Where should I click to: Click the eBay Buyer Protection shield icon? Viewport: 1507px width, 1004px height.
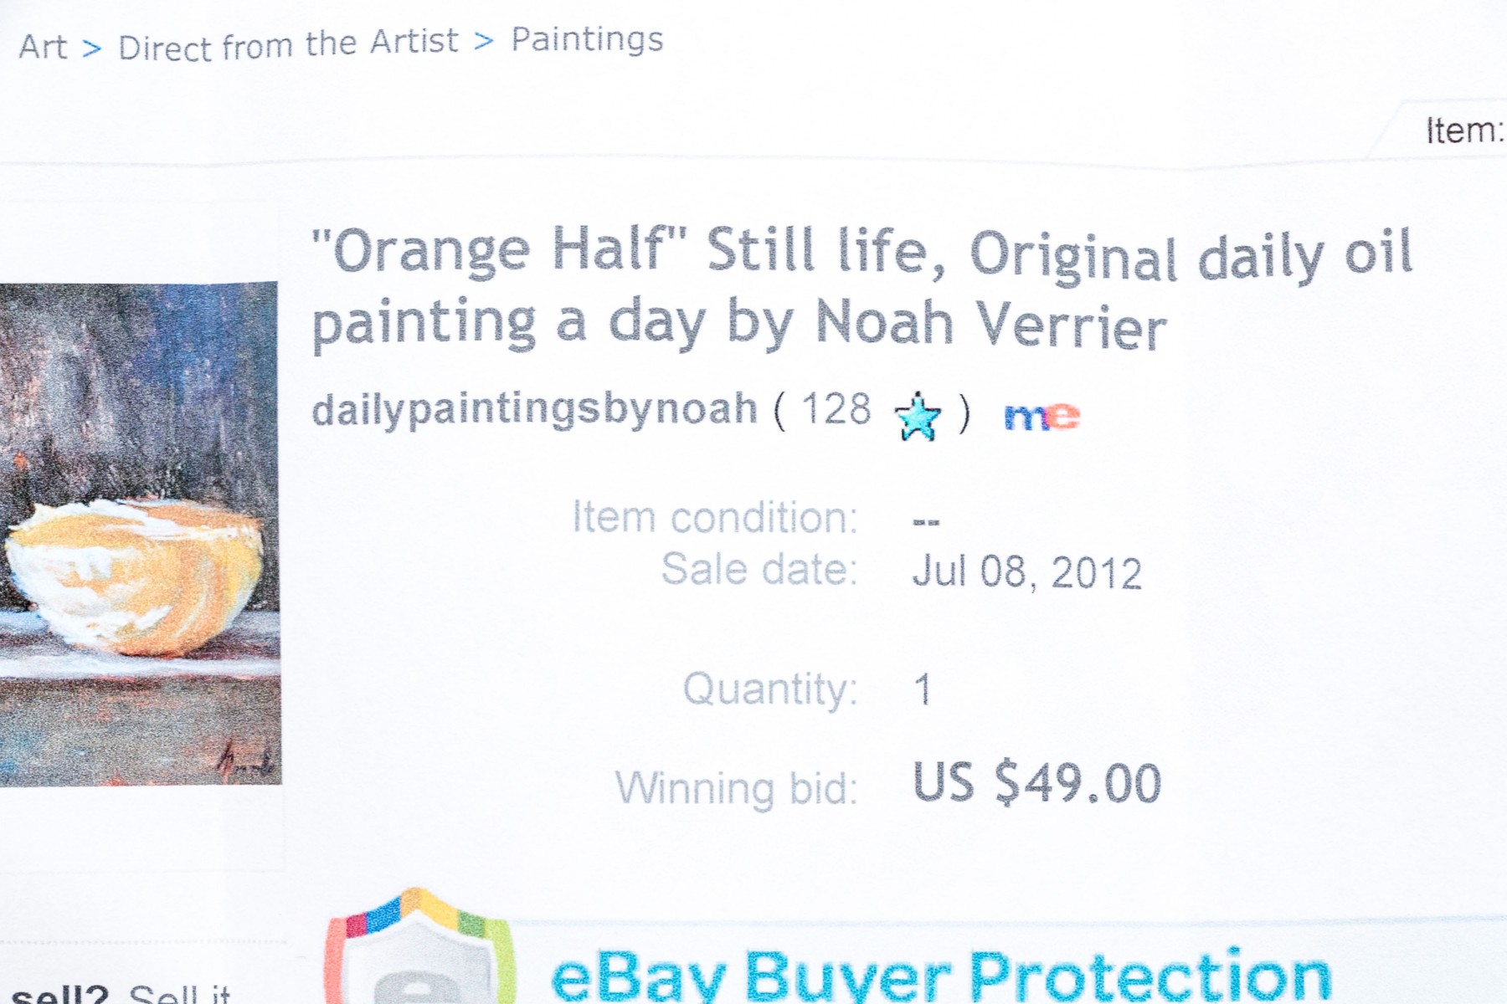(x=420, y=947)
